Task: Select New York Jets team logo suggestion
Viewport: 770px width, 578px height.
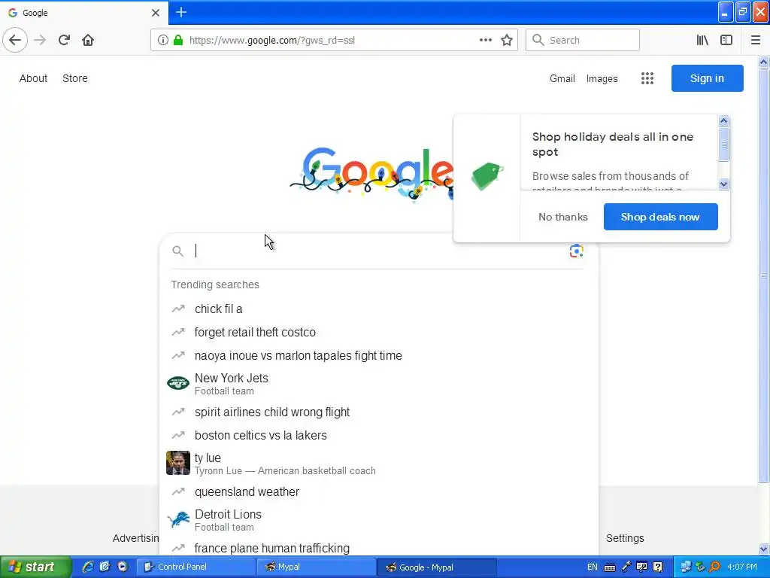Action: coord(178,383)
